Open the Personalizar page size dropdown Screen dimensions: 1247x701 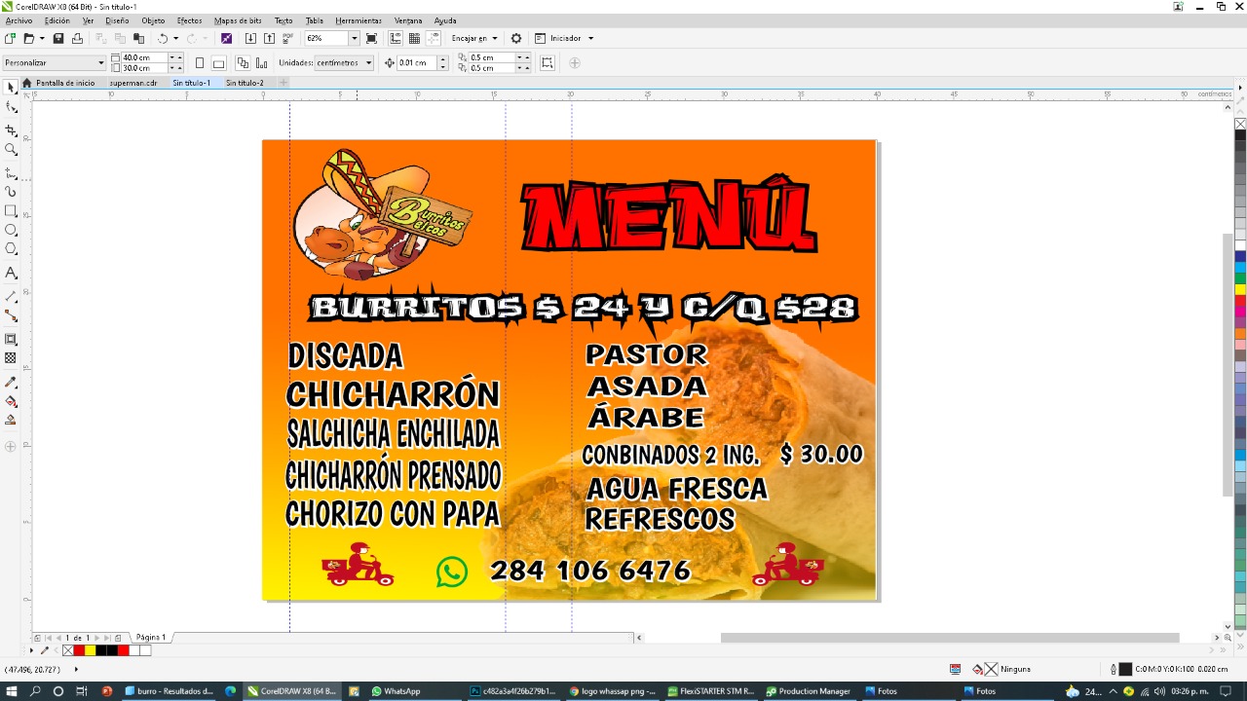(x=100, y=63)
